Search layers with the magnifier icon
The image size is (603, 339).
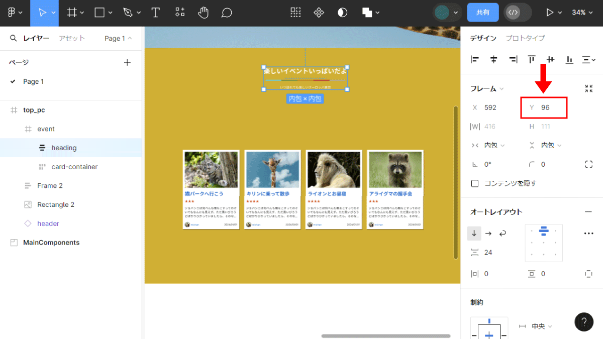coord(14,38)
